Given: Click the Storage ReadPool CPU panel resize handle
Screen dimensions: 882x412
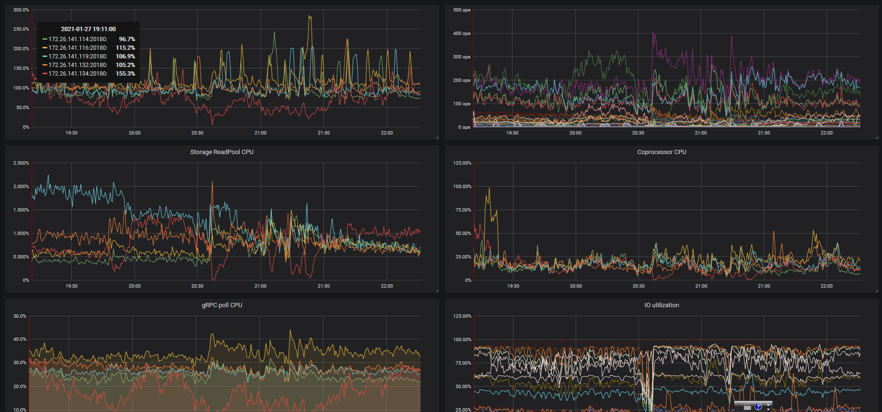Looking at the screenshot, I should click(437, 290).
